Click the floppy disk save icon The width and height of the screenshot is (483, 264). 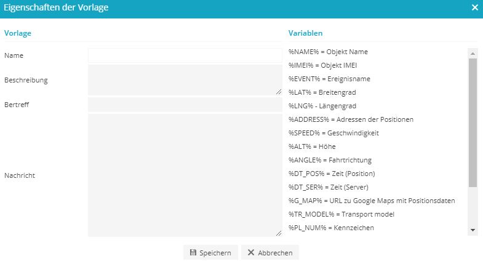[193, 252]
